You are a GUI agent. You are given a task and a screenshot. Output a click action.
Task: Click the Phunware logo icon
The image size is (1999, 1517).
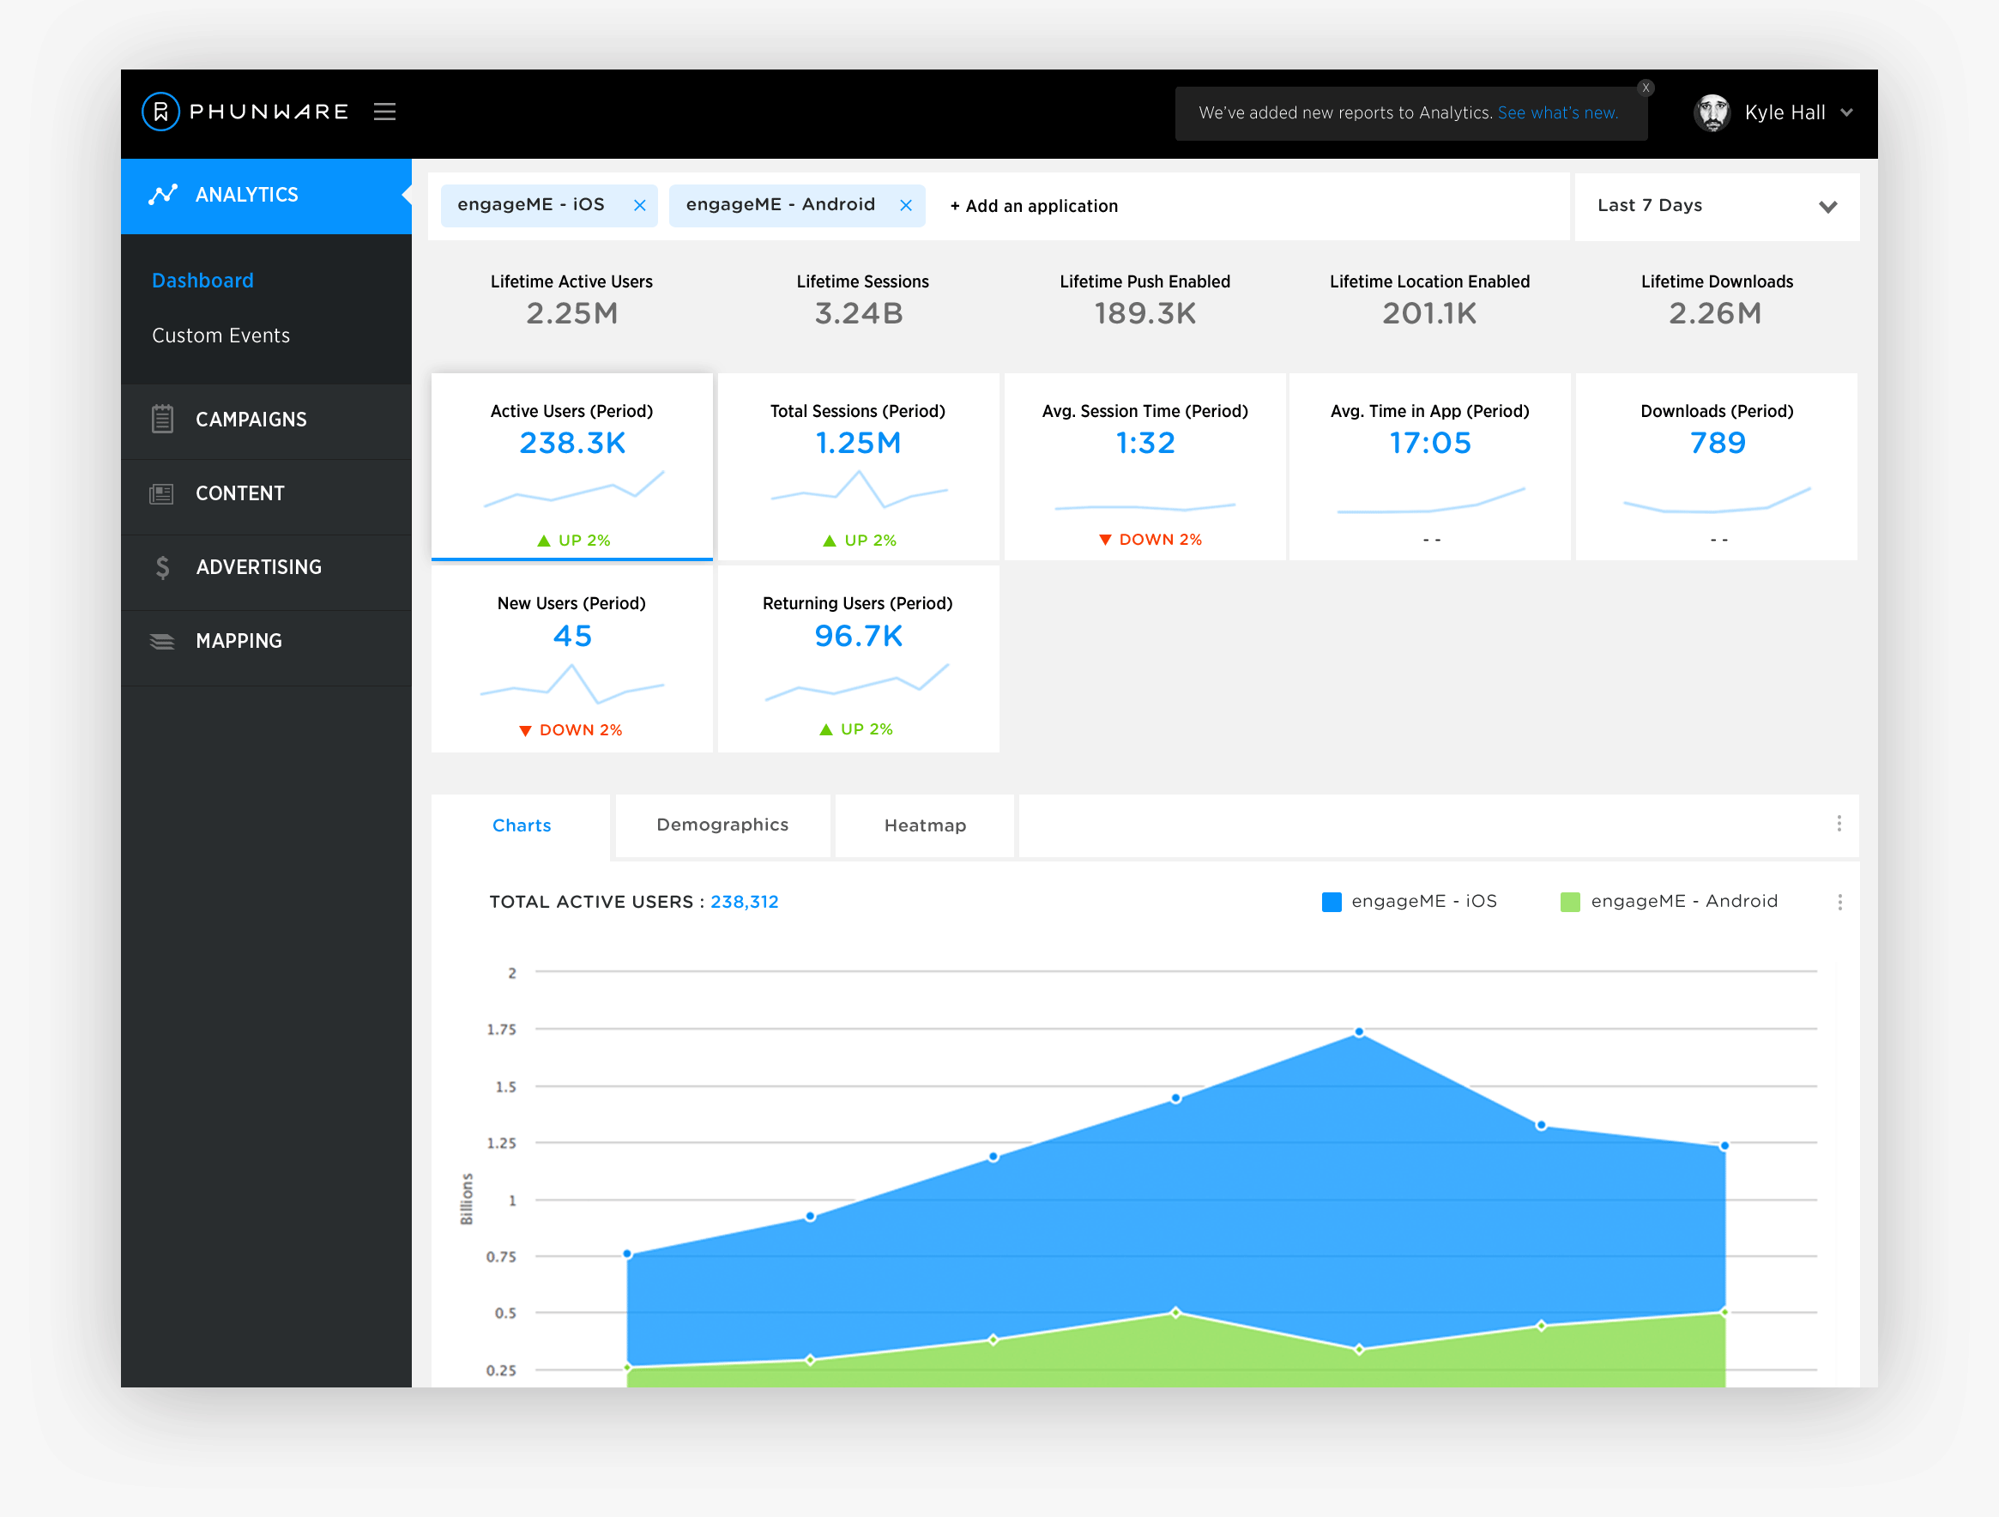tap(160, 112)
